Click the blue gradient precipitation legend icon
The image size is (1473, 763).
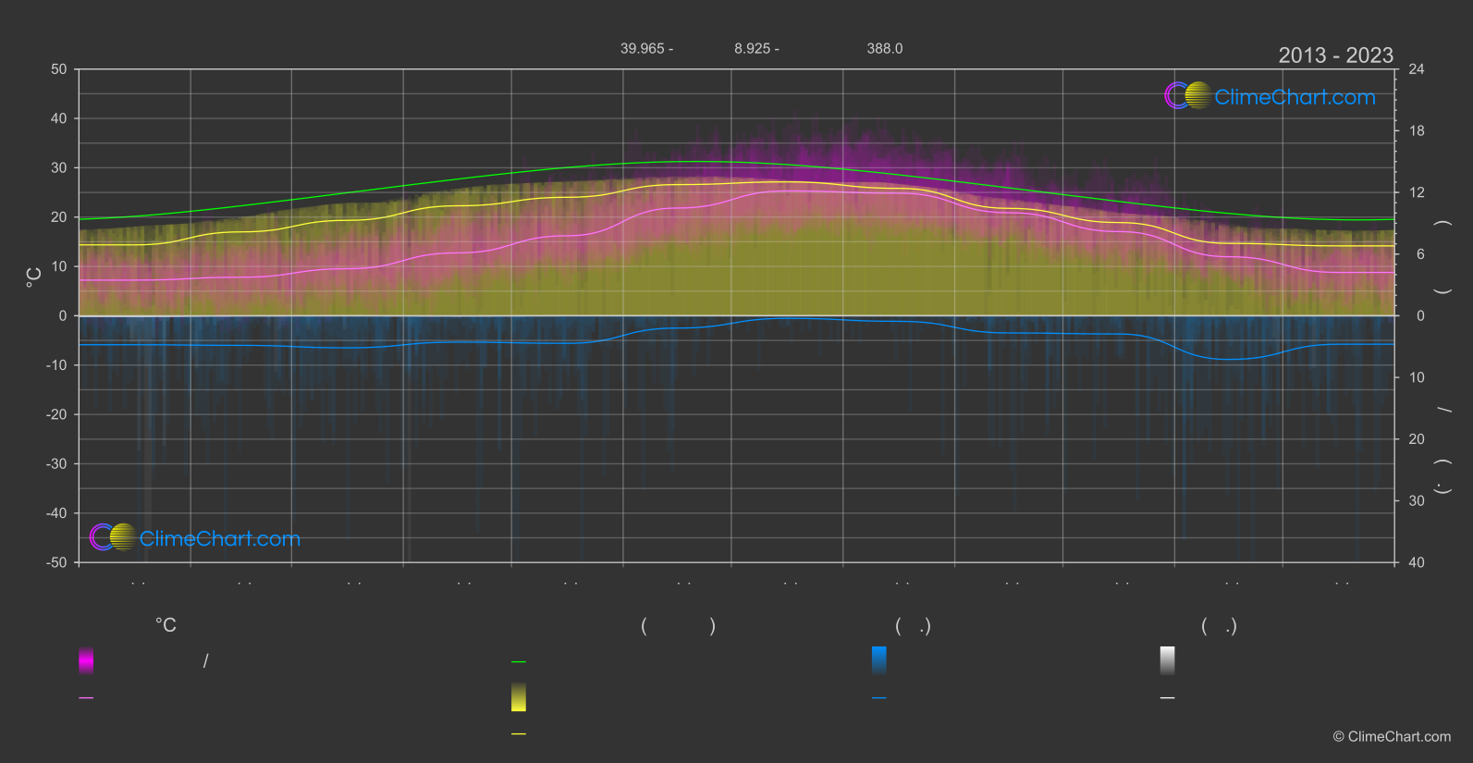pos(878,660)
